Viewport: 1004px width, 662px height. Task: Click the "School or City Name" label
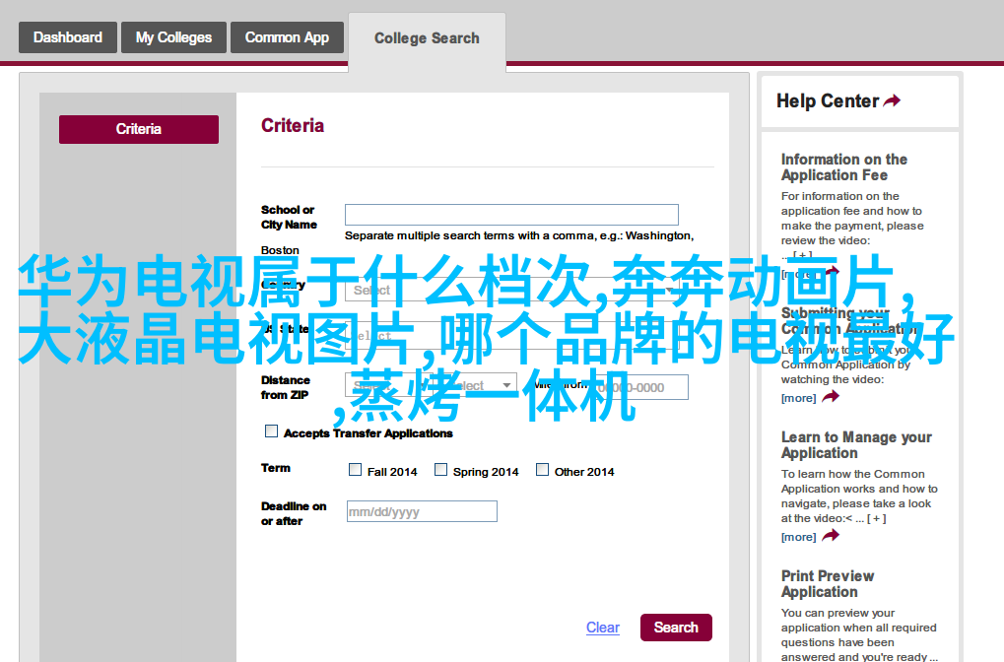289,217
